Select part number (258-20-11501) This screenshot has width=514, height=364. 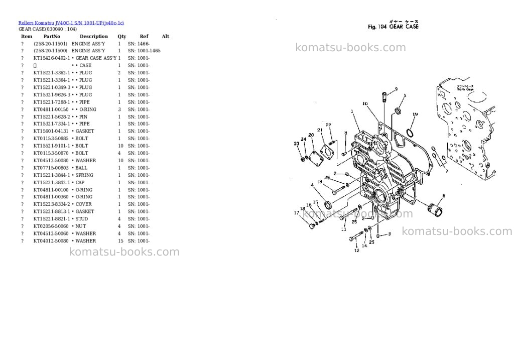tap(50, 44)
